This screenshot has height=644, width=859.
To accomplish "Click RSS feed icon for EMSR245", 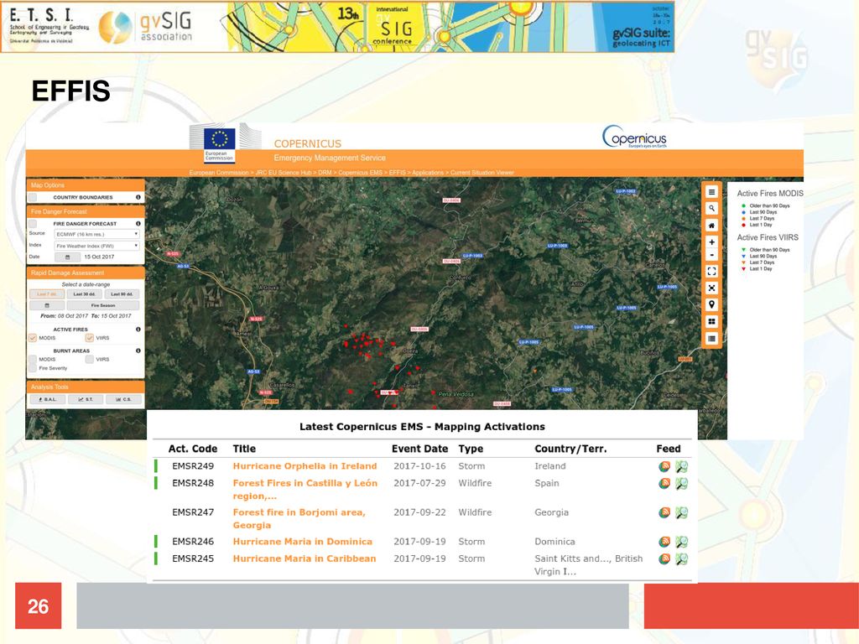I will [664, 558].
